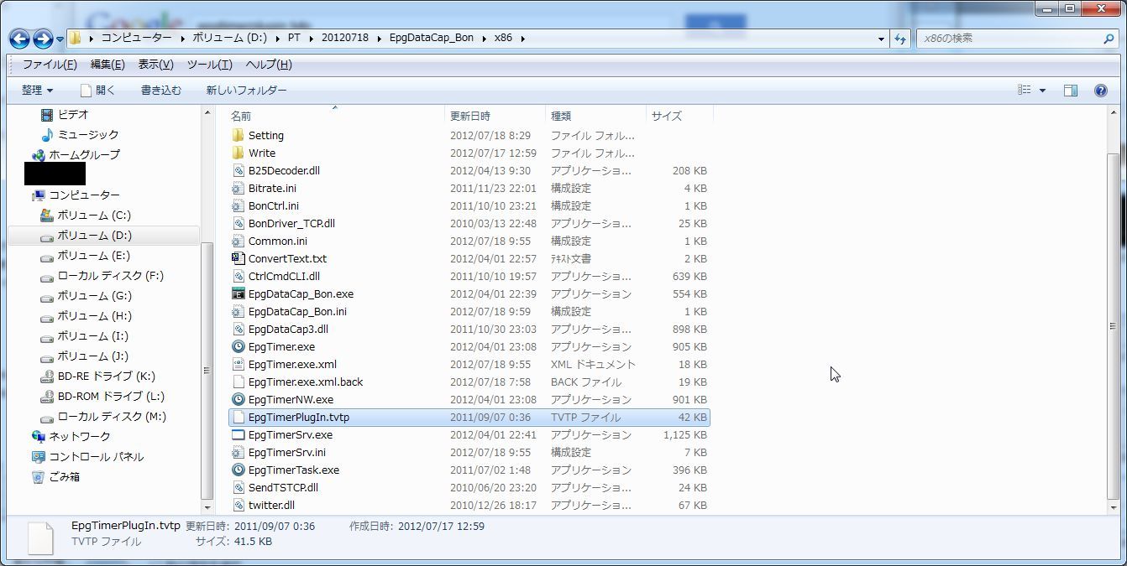Select the file named EpgTimer.exe.xml.back
The image size is (1127, 566).
click(306, 382)
